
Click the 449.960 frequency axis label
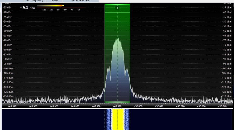[x=54, y=106]
